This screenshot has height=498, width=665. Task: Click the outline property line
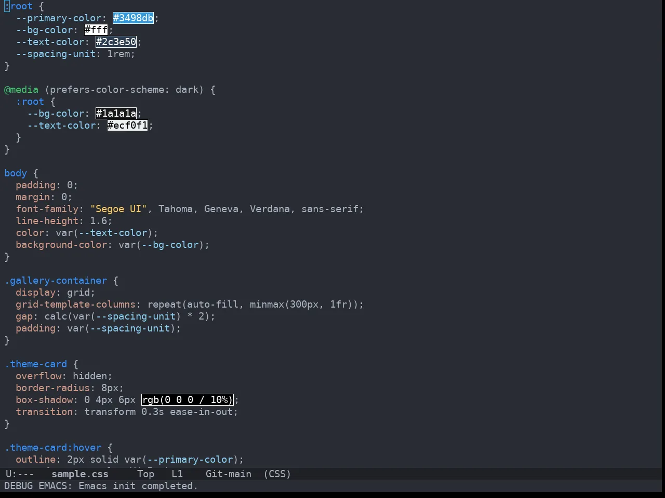129,460
